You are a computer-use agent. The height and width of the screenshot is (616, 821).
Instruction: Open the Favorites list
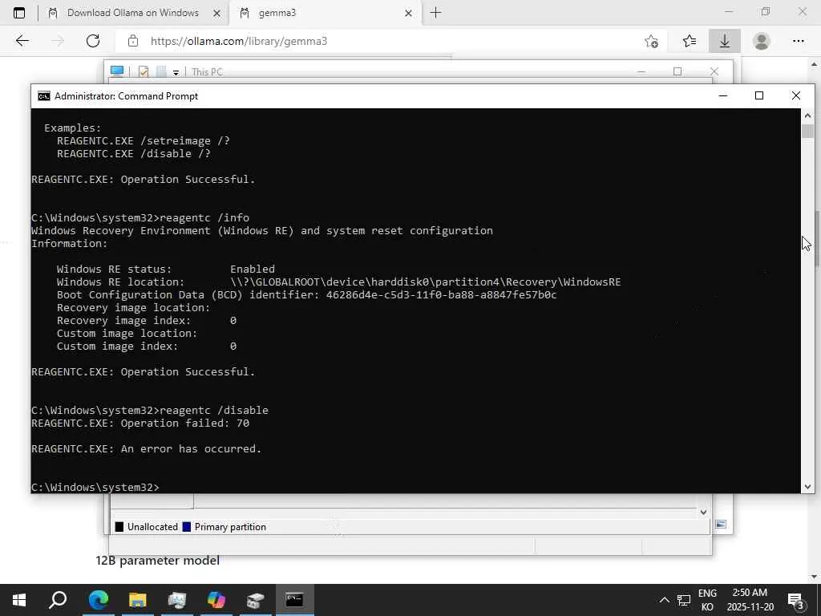click(x=690, y=41)
